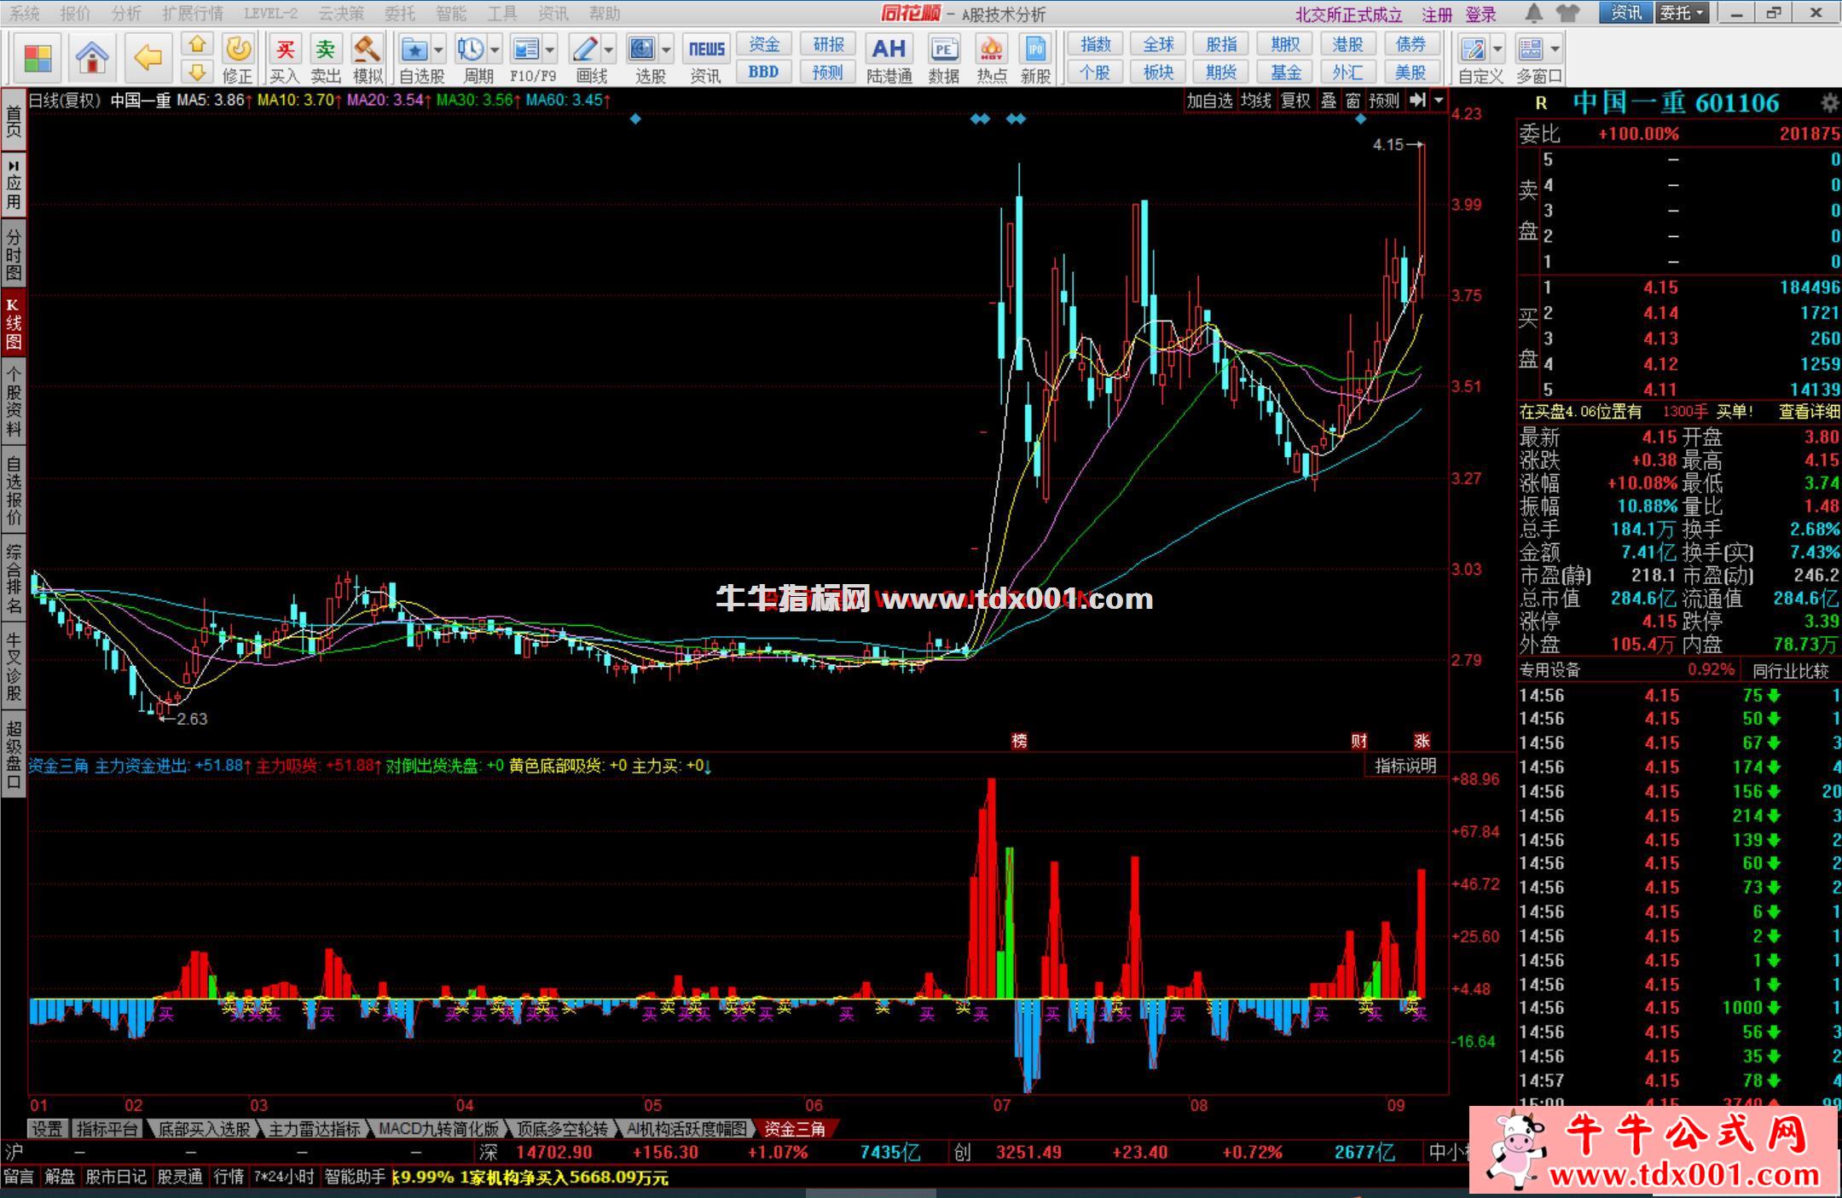Image resolution: width=1842 pixels, height=1198 pixels.
Task: Click the 港股 market button
Action: click(1347, 44)
